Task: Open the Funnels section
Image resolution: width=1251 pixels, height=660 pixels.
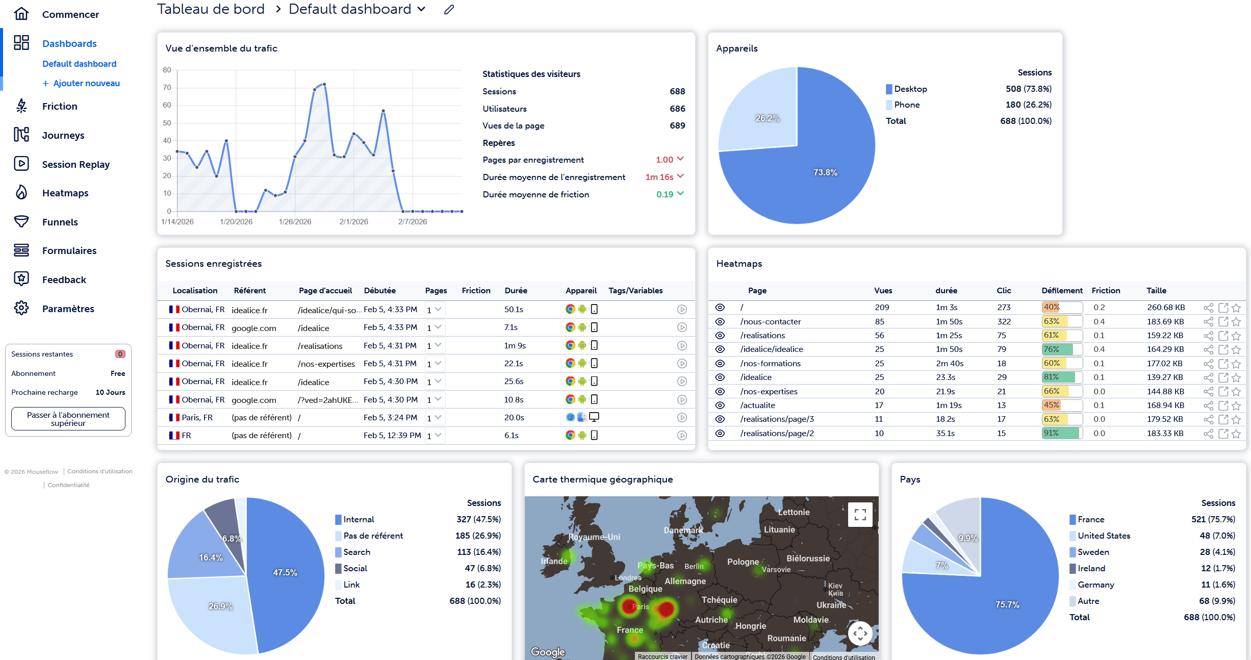Action: point(60,221)
